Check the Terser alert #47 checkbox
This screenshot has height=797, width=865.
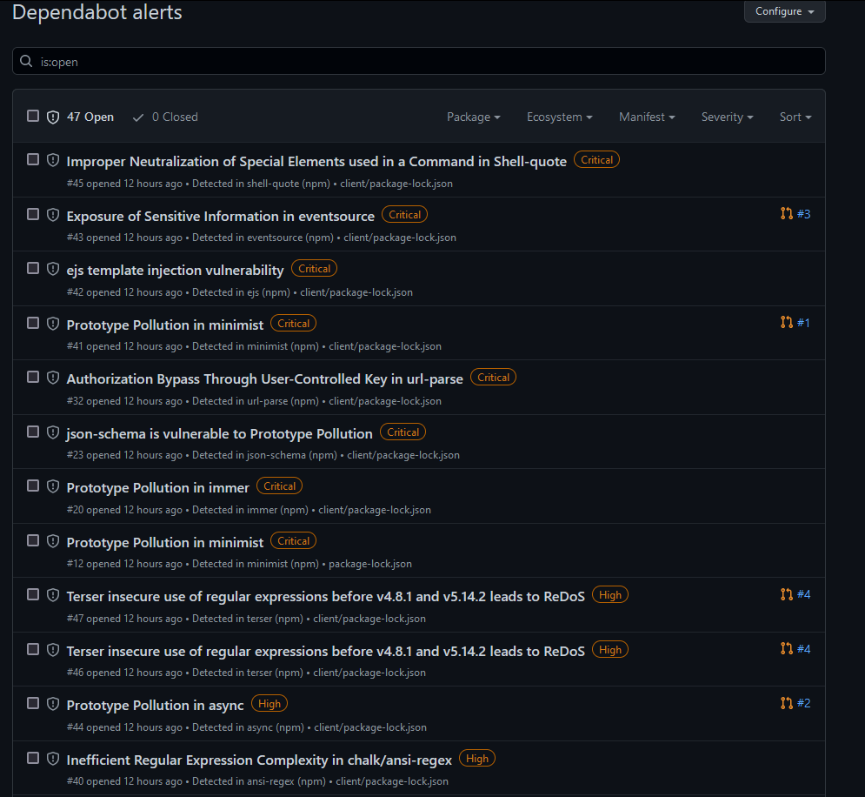33,594
